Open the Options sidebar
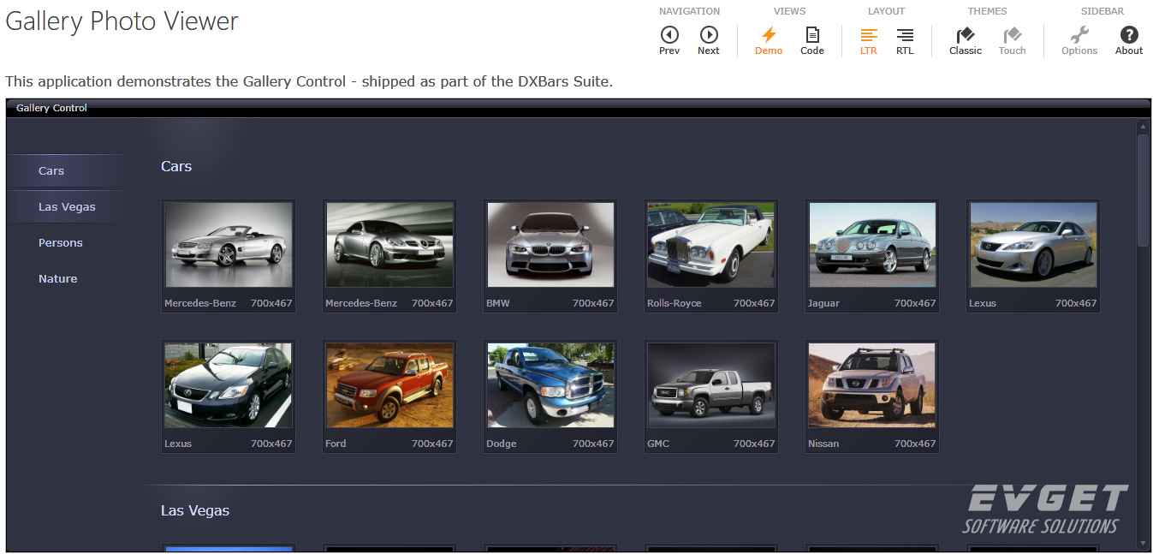Viewport: 1153px width, 554px height. click(1079, 40)
